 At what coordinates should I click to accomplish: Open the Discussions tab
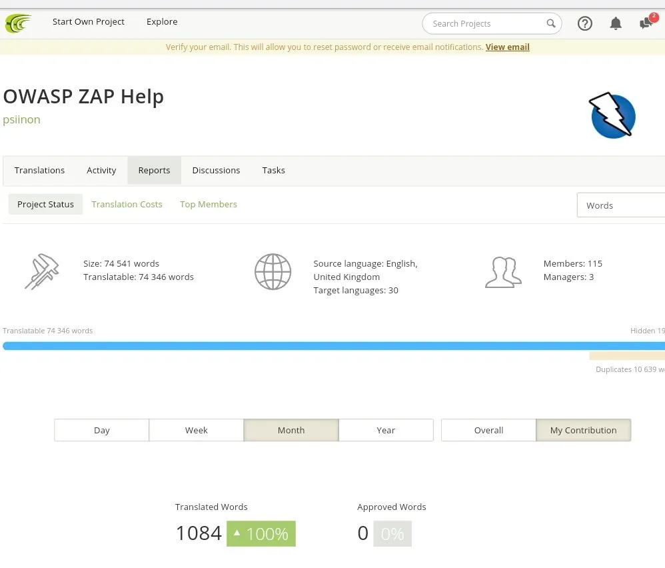point(216,170)
